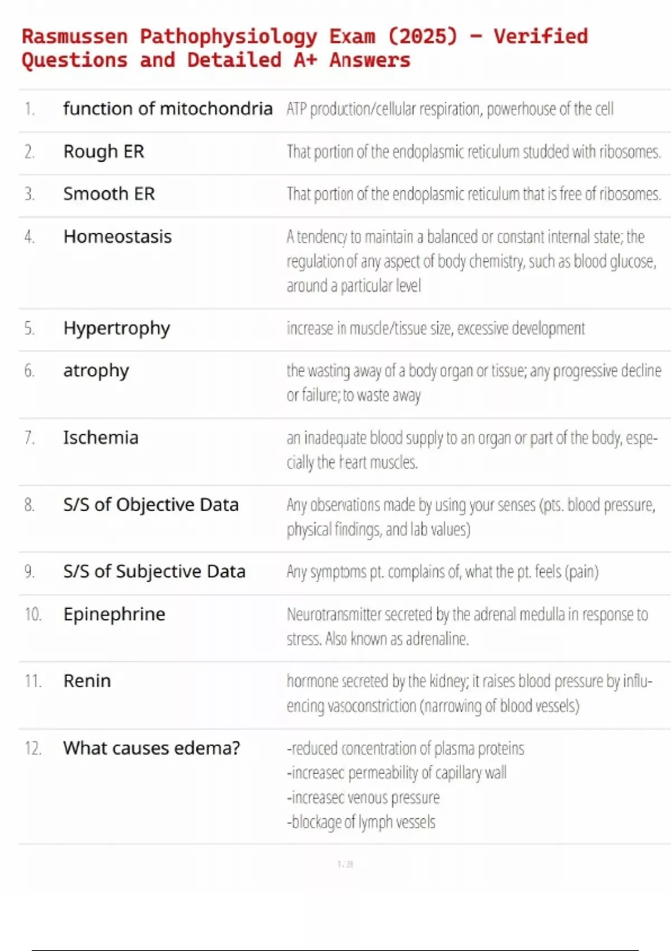Click the row number 10 label
This screenshot has width=671, height=951.
(x=33, y=614)
